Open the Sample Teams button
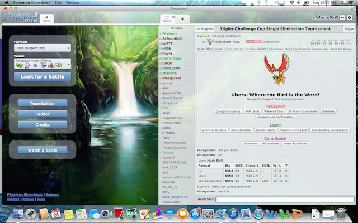The image size is (358, 223). tap(266, 130)
